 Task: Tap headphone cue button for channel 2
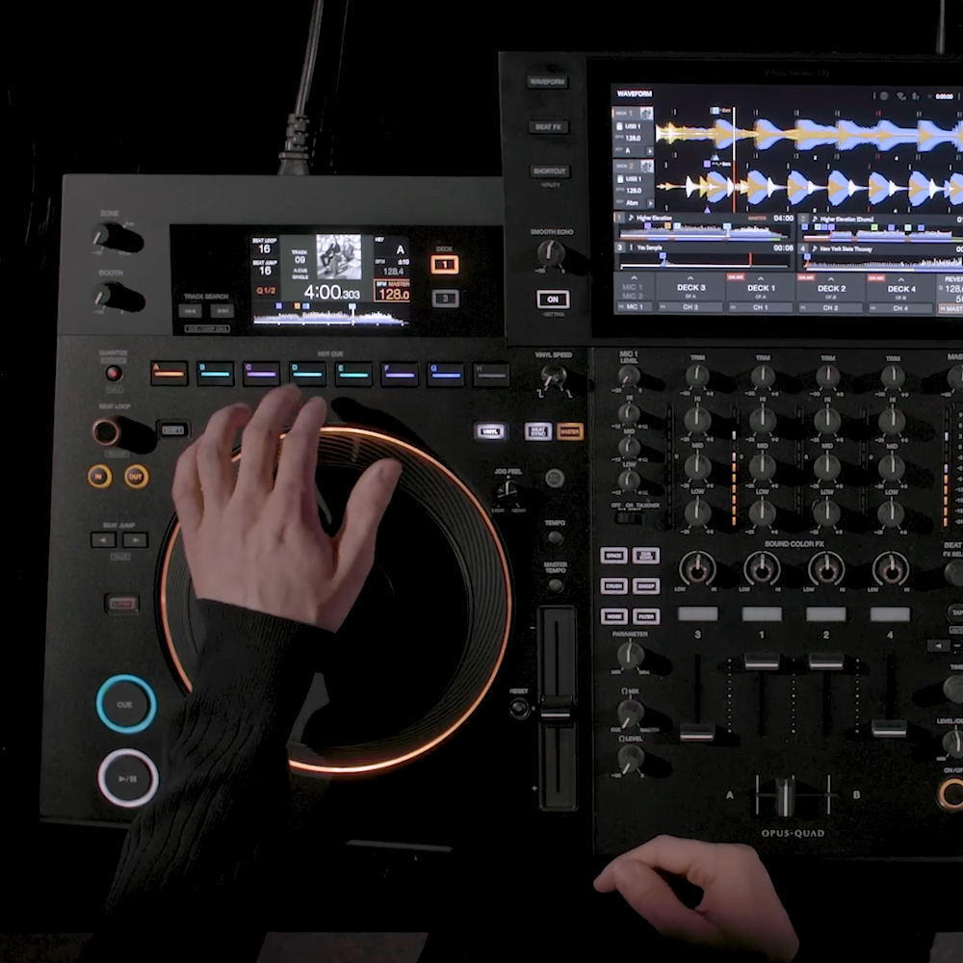click(825, 613)
